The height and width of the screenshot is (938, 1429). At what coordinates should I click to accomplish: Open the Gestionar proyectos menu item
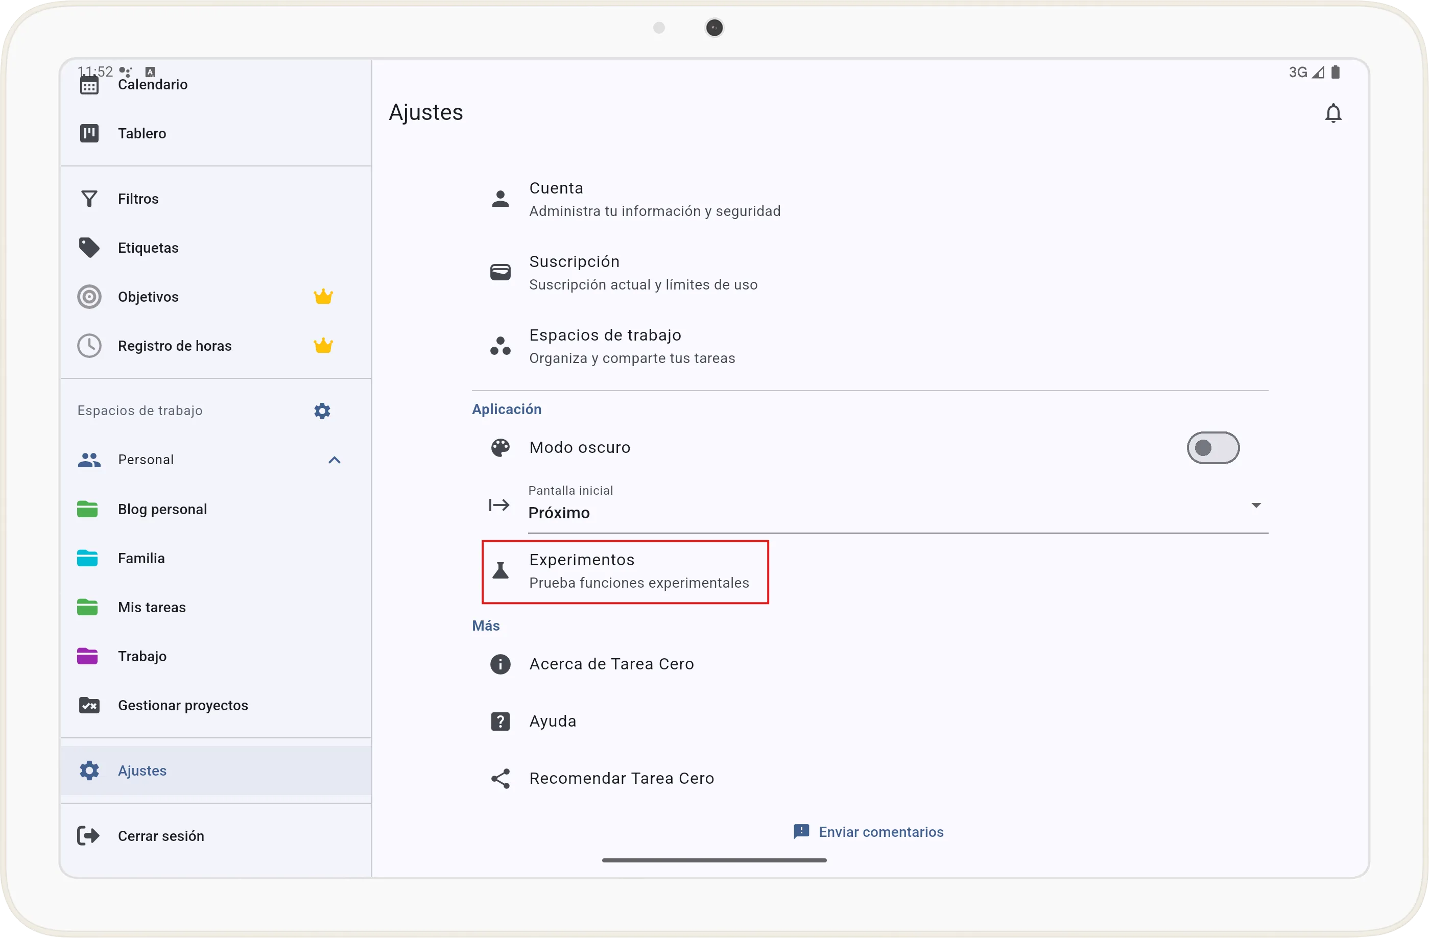pyautogui.click(x=182, y=705)
